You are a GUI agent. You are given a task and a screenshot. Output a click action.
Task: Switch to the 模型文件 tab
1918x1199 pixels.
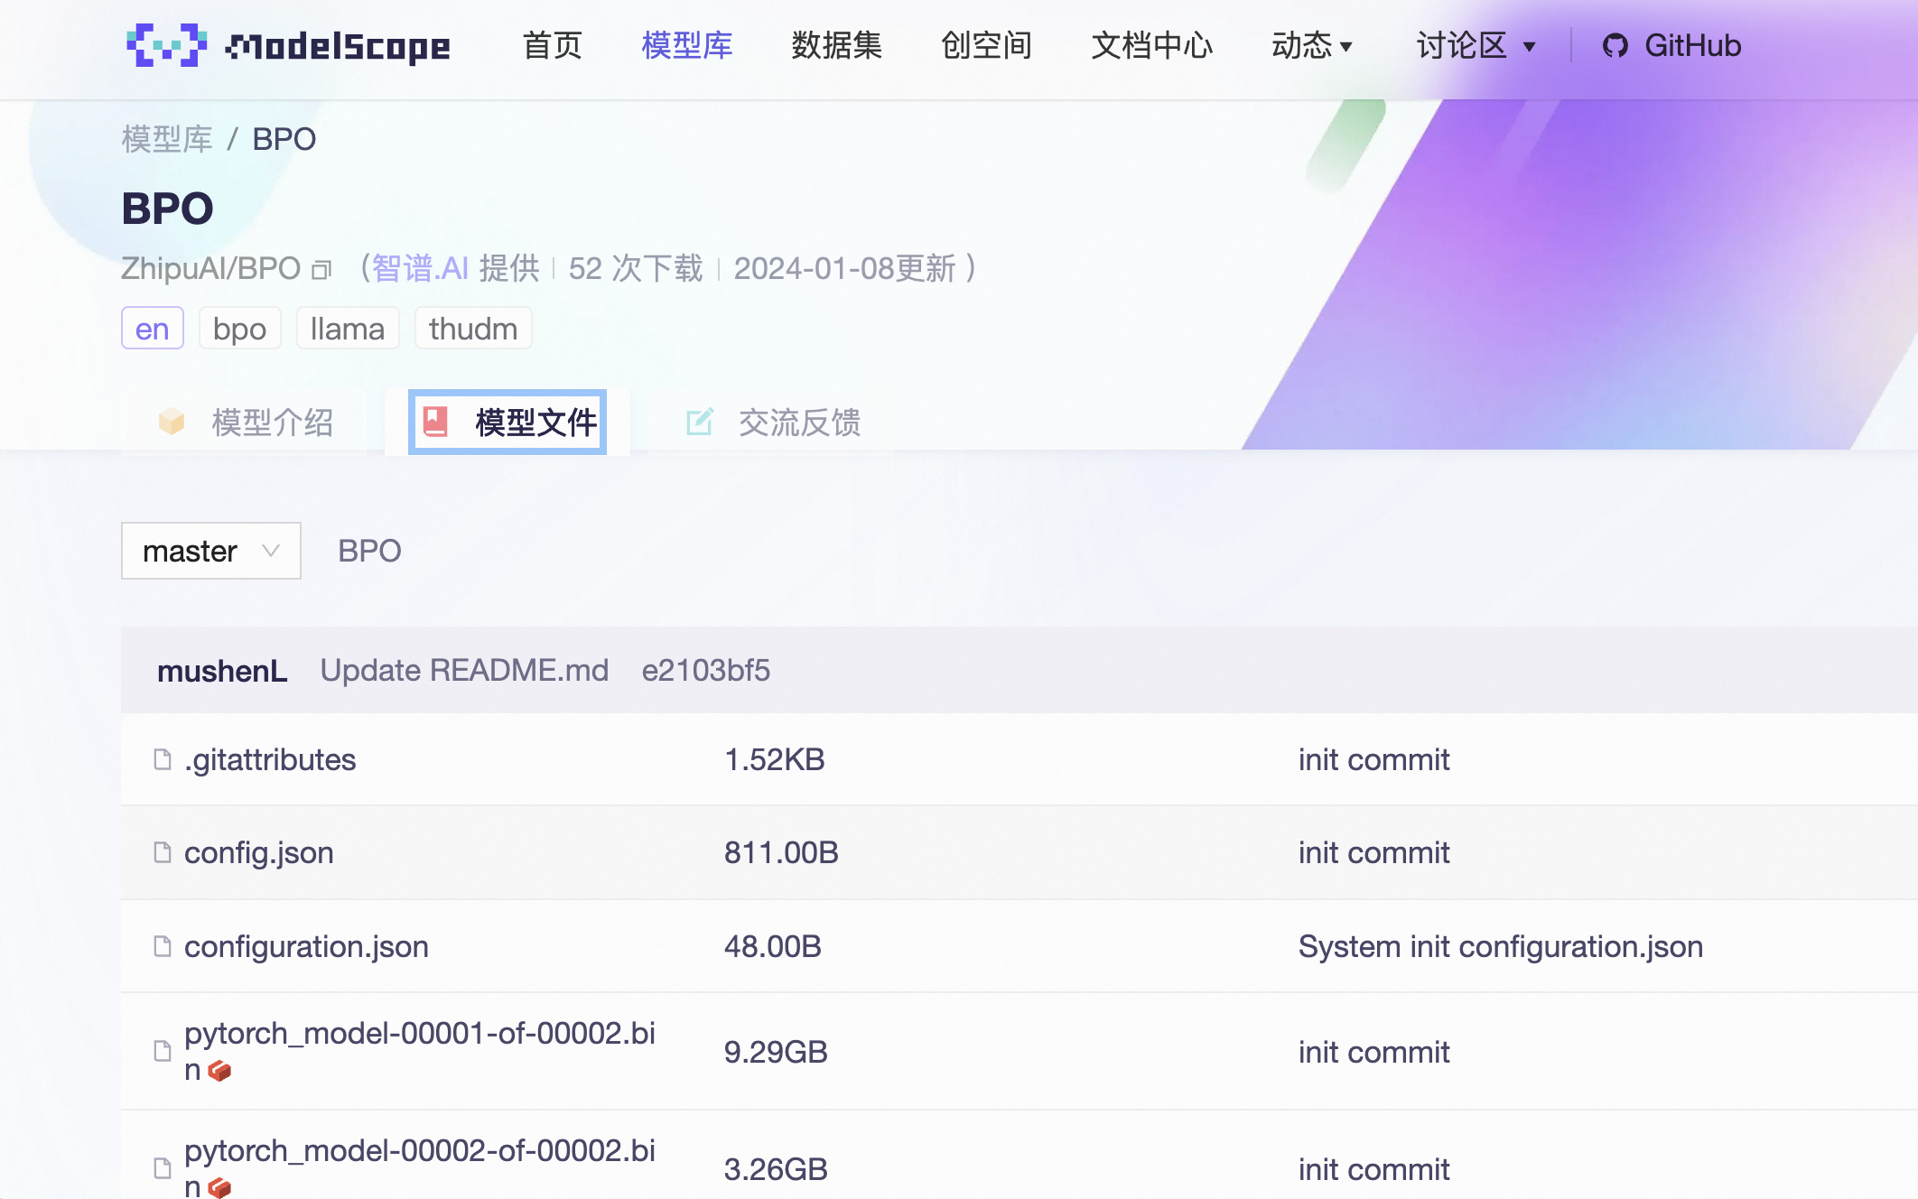507,422
